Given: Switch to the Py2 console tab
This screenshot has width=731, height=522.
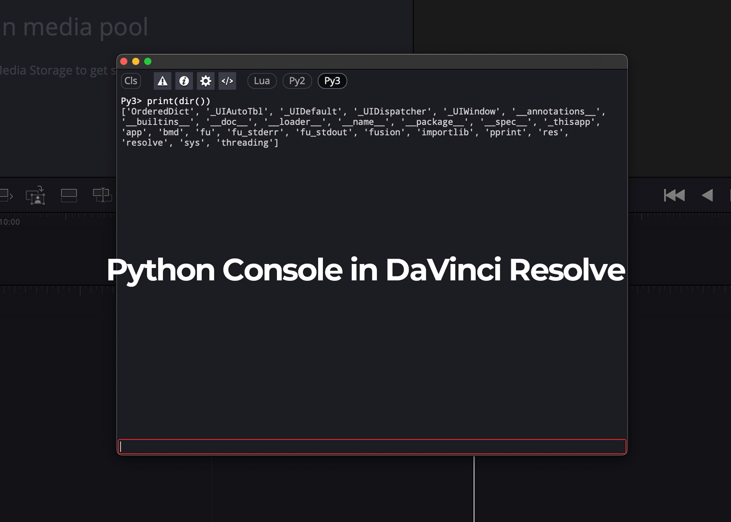Looking at the screenshot, I should 297,81.
